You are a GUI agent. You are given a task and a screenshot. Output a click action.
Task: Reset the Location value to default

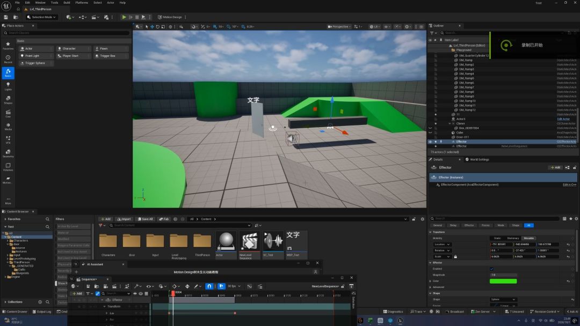tap(568, 244)
